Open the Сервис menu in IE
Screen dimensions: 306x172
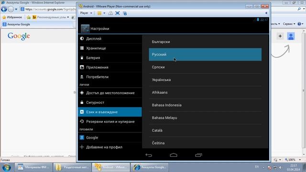(x=289, y=24)
